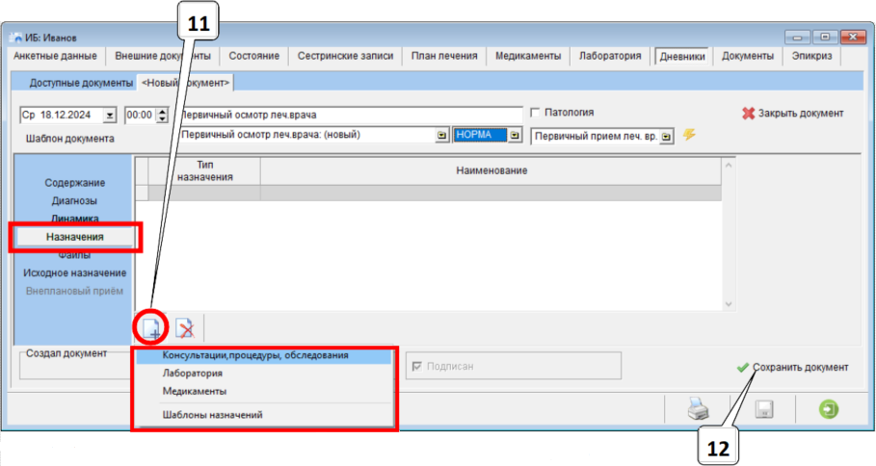Open the Содержание section
876x466 pixels.
tap(74, 182)
